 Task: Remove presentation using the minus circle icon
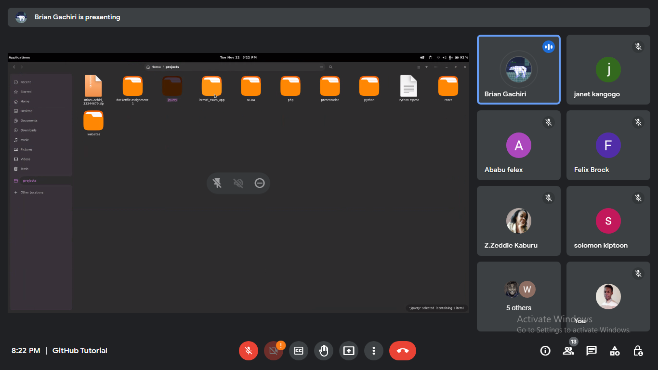(260, 183)
